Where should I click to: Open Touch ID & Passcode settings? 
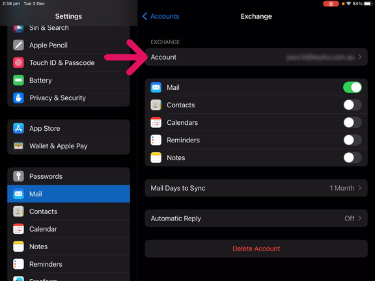[68, 62]
